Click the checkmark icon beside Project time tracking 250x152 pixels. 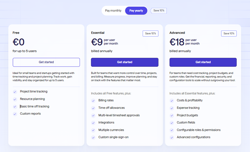click(15, 92)
